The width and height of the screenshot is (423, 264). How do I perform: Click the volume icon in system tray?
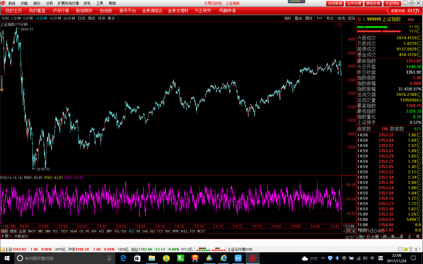(x=365, y=258)
